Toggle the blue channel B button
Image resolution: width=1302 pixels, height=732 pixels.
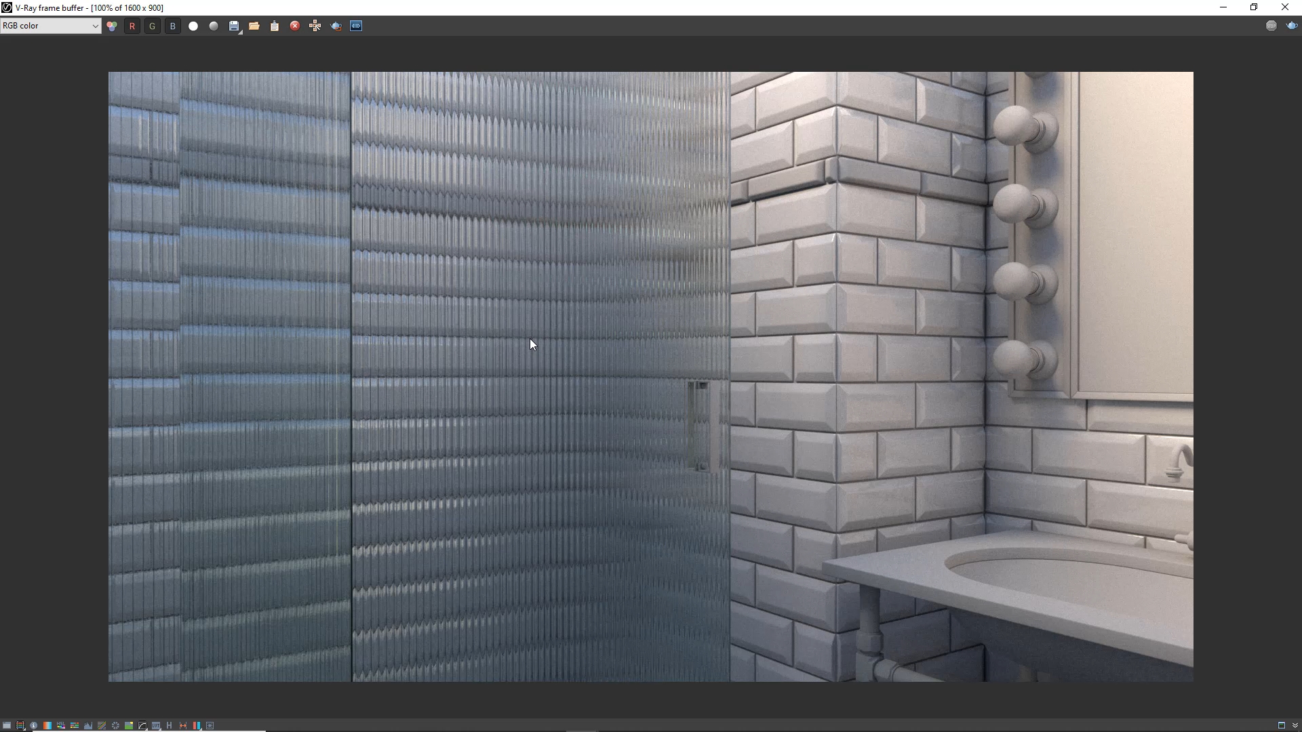pos(173,26)
